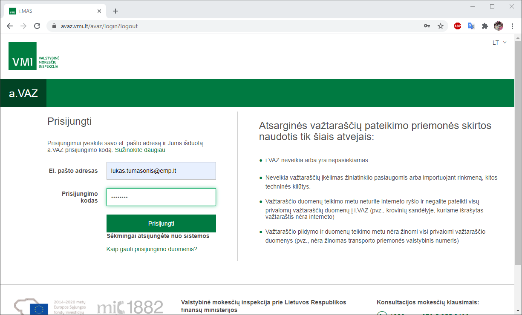Click the VMI logo in the header

pyautogui.click(x=34, y=56)
